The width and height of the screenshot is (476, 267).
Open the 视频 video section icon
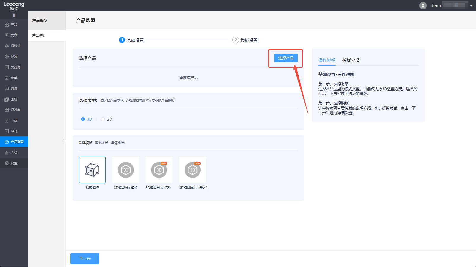(7, 57)
